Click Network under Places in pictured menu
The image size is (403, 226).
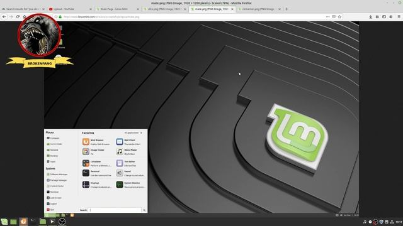[52, 150]
